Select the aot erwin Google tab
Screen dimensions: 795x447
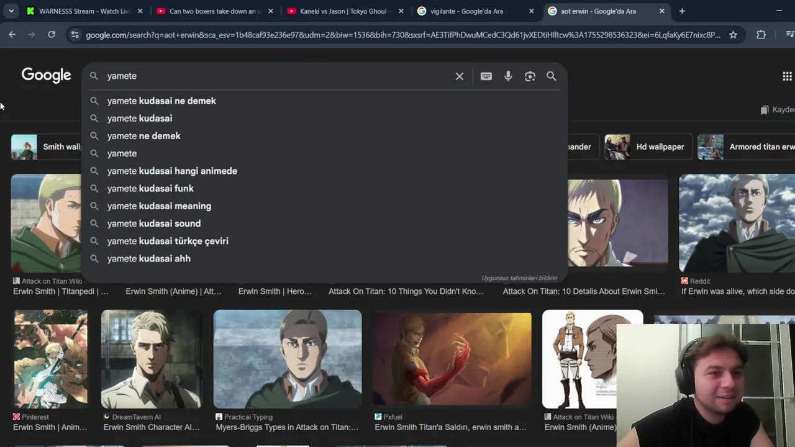point(606,11)
